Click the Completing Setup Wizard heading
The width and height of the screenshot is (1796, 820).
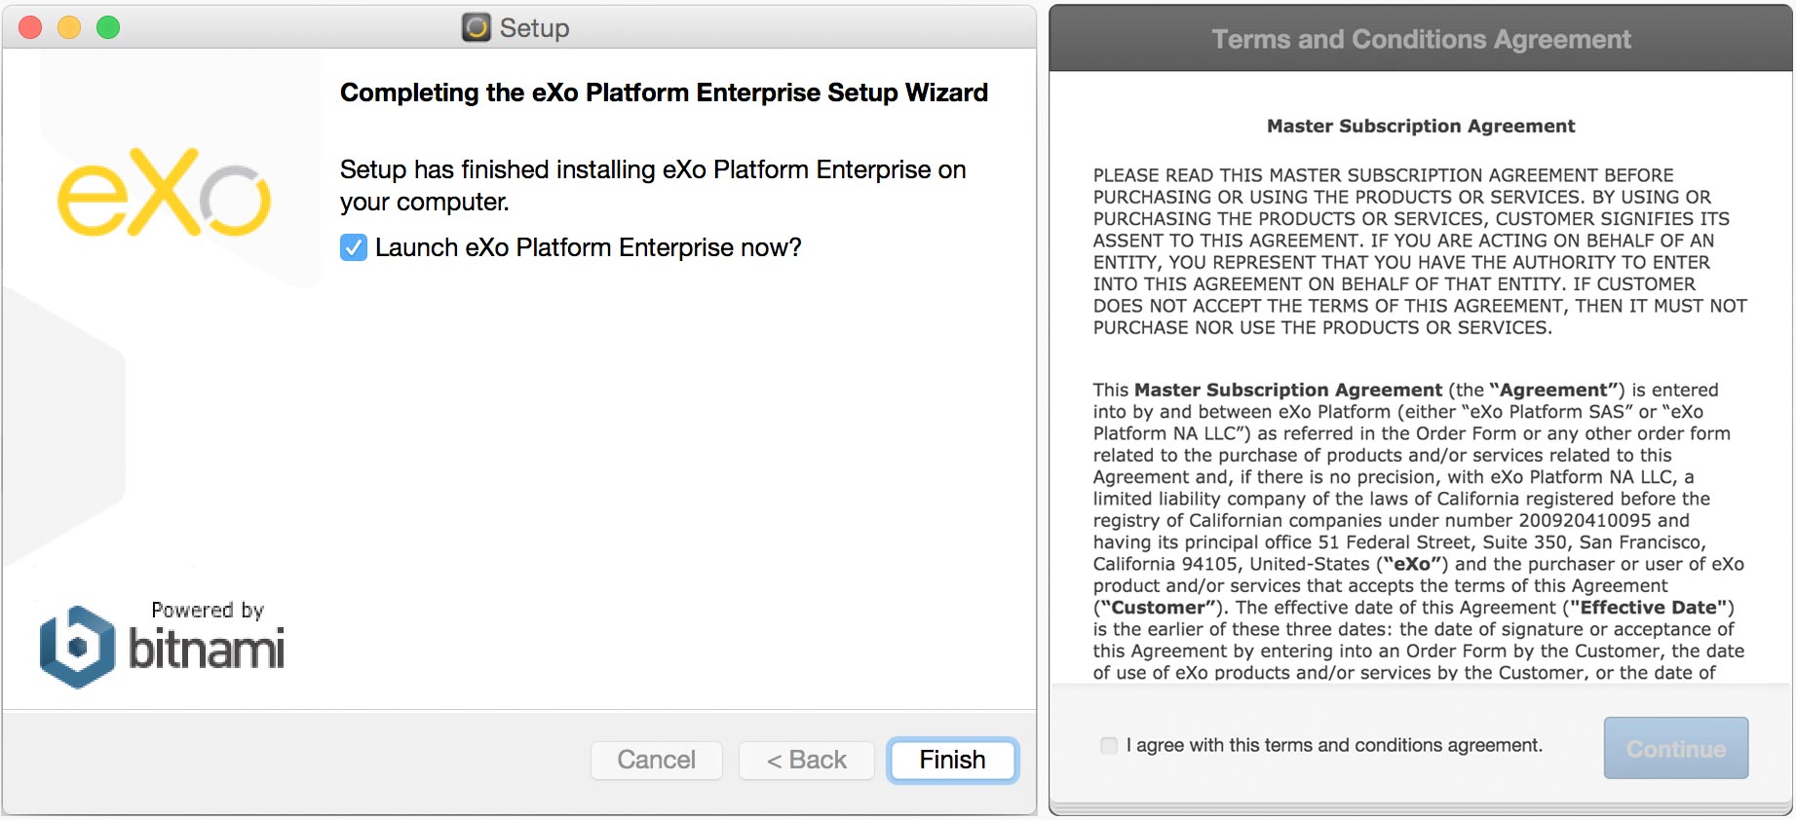click(x=664, y=93)
